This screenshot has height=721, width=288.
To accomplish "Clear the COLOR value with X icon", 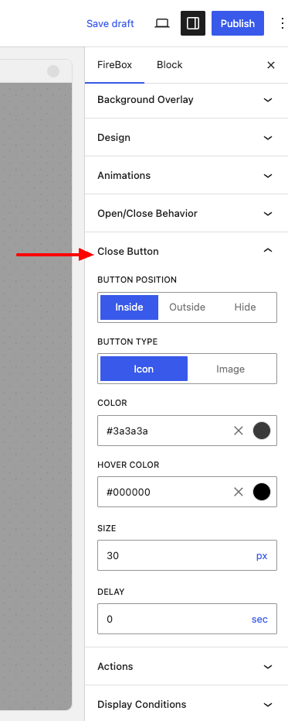I will point(239,431).
